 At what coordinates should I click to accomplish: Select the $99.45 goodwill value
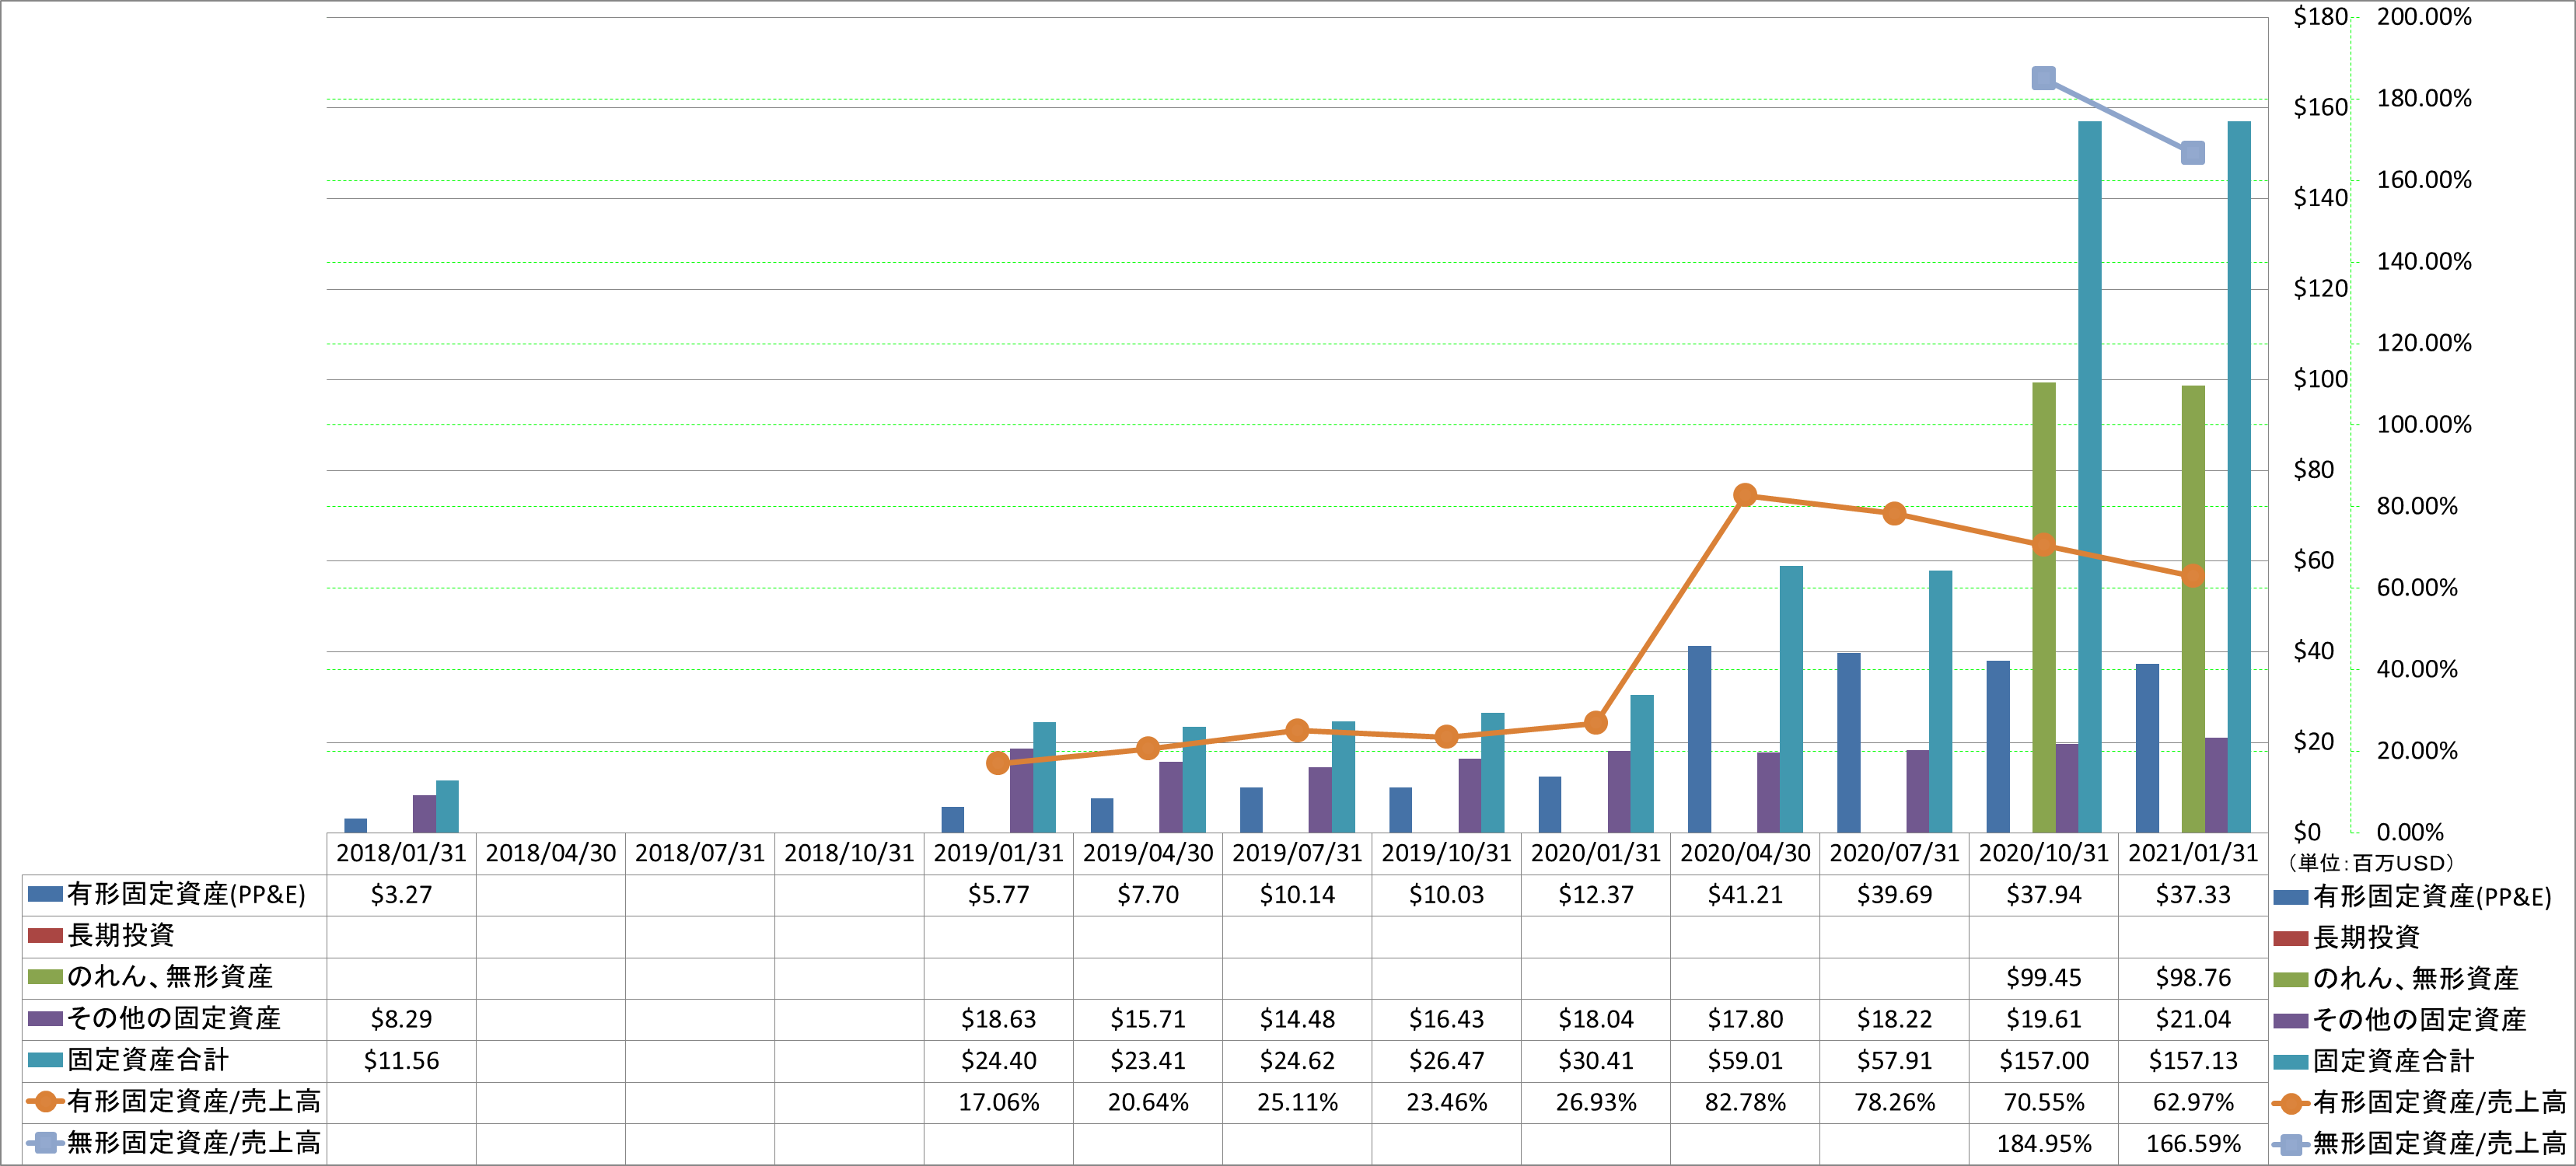(x=2044, y=977)
